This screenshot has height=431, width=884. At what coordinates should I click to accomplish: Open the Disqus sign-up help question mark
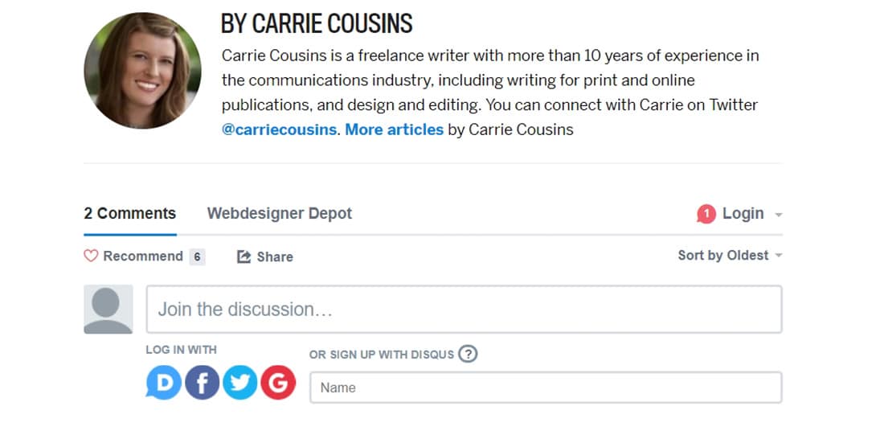point(468,355)
